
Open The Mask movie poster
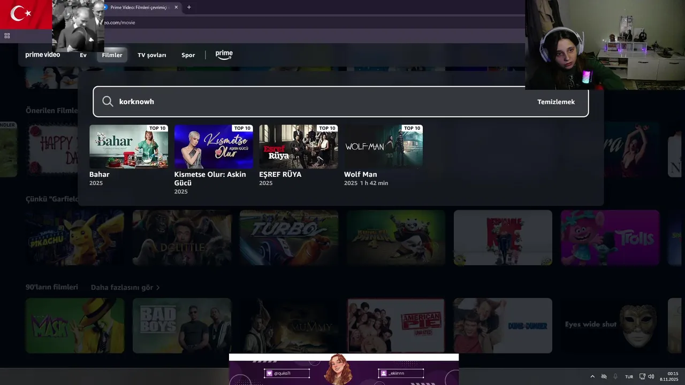pos(75,326)
